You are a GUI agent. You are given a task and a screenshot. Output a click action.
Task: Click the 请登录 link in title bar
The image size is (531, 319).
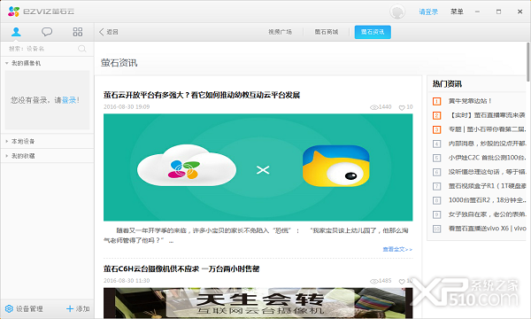pos(428,12)
